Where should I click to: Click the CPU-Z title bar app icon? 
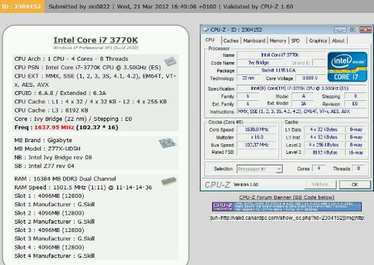point(205,30)
